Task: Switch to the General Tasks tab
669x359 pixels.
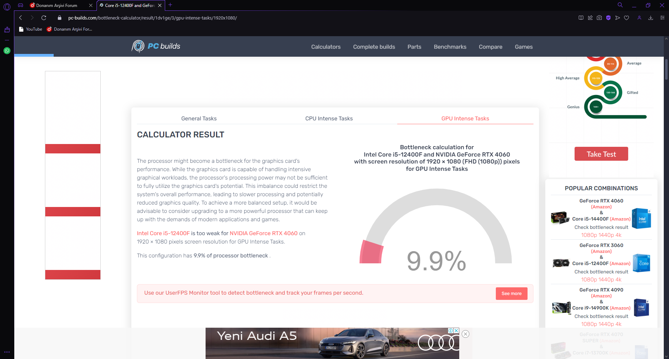Action: click(199, 119)
